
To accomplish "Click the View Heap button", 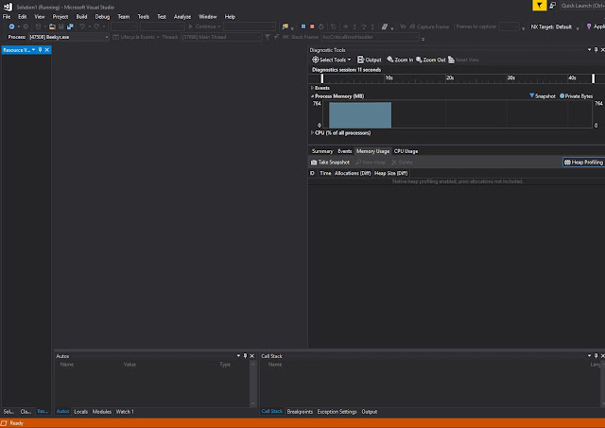I will (371, 163).
